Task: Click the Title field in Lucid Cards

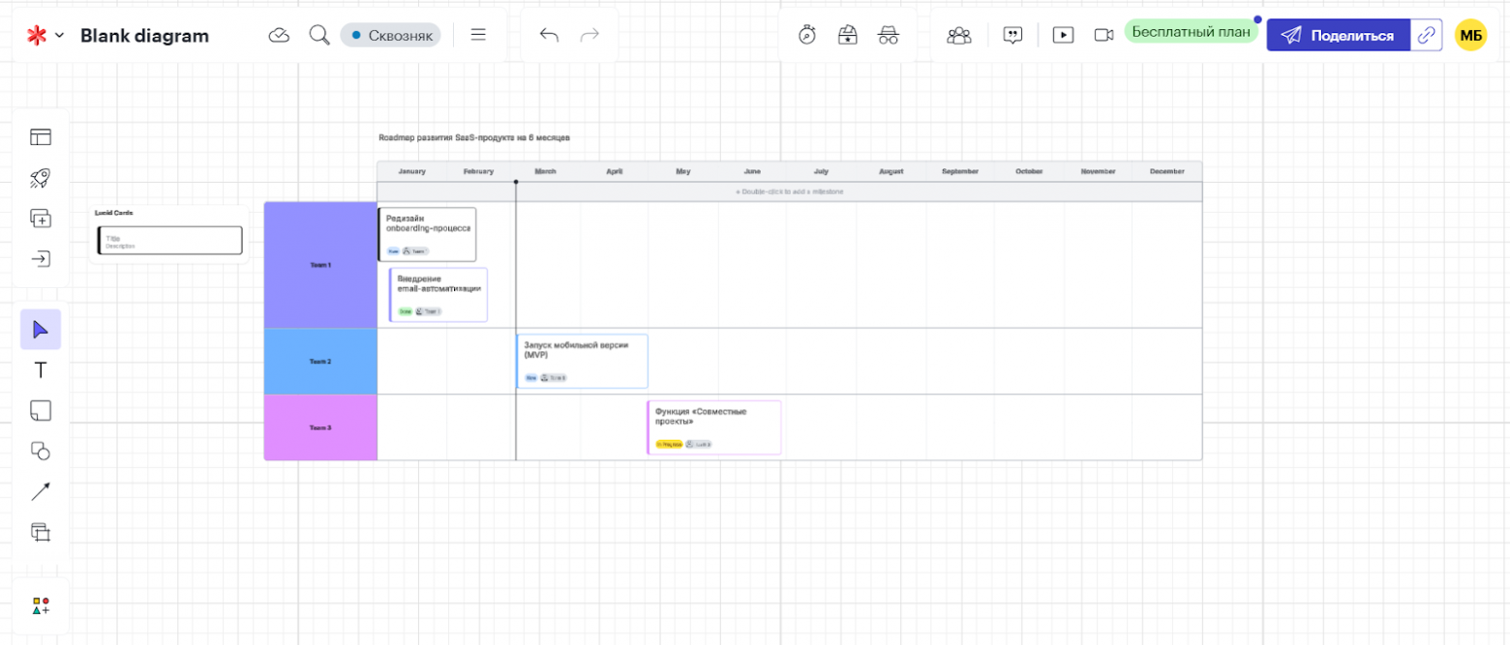Action: [168, 240]
